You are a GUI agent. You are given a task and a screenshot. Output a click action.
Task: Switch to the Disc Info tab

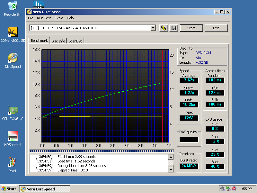[58, 41]
